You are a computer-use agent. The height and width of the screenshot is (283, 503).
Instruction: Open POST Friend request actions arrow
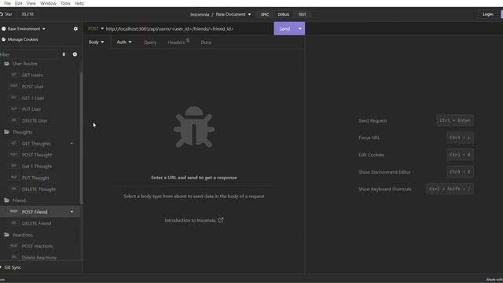72,211
